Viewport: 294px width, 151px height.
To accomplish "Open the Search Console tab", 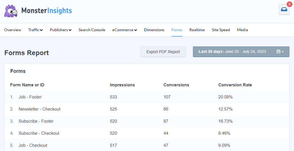I will (x=92, y=30).
